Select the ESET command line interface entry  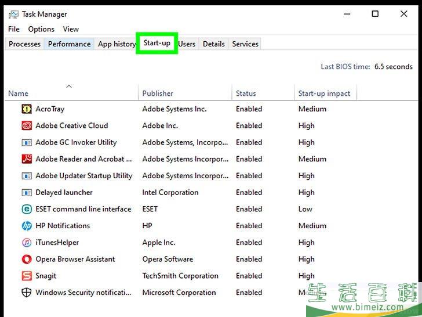[x=83, y=209]
